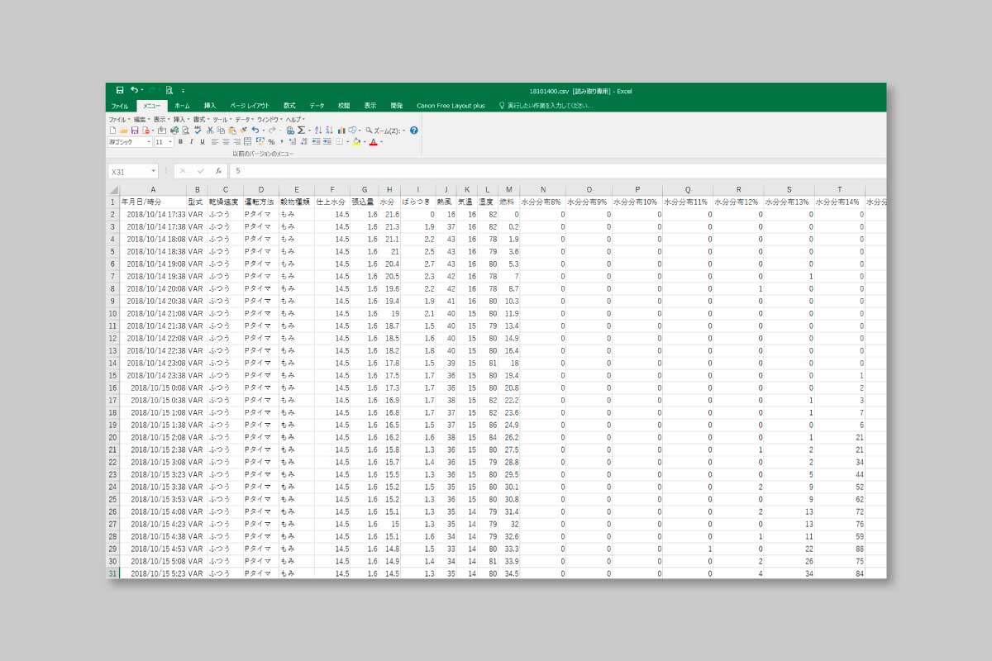
Task: Select the column M header
Action: pyautogui.click(x=509, y=190)
